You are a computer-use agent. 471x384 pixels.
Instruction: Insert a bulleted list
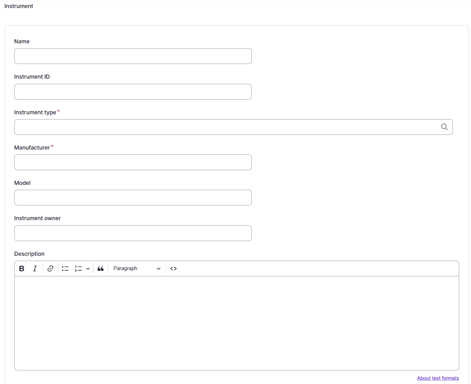65,268
